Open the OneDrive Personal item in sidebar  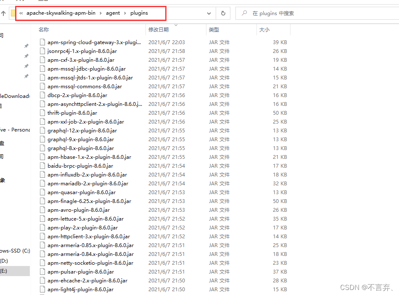(x=15, y=130)
